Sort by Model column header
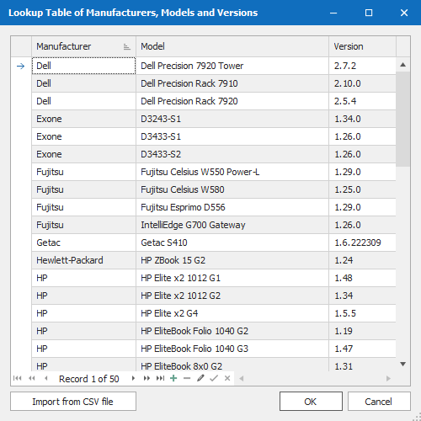421x421 pixels. pyautogui.click(x=232, y=46)
